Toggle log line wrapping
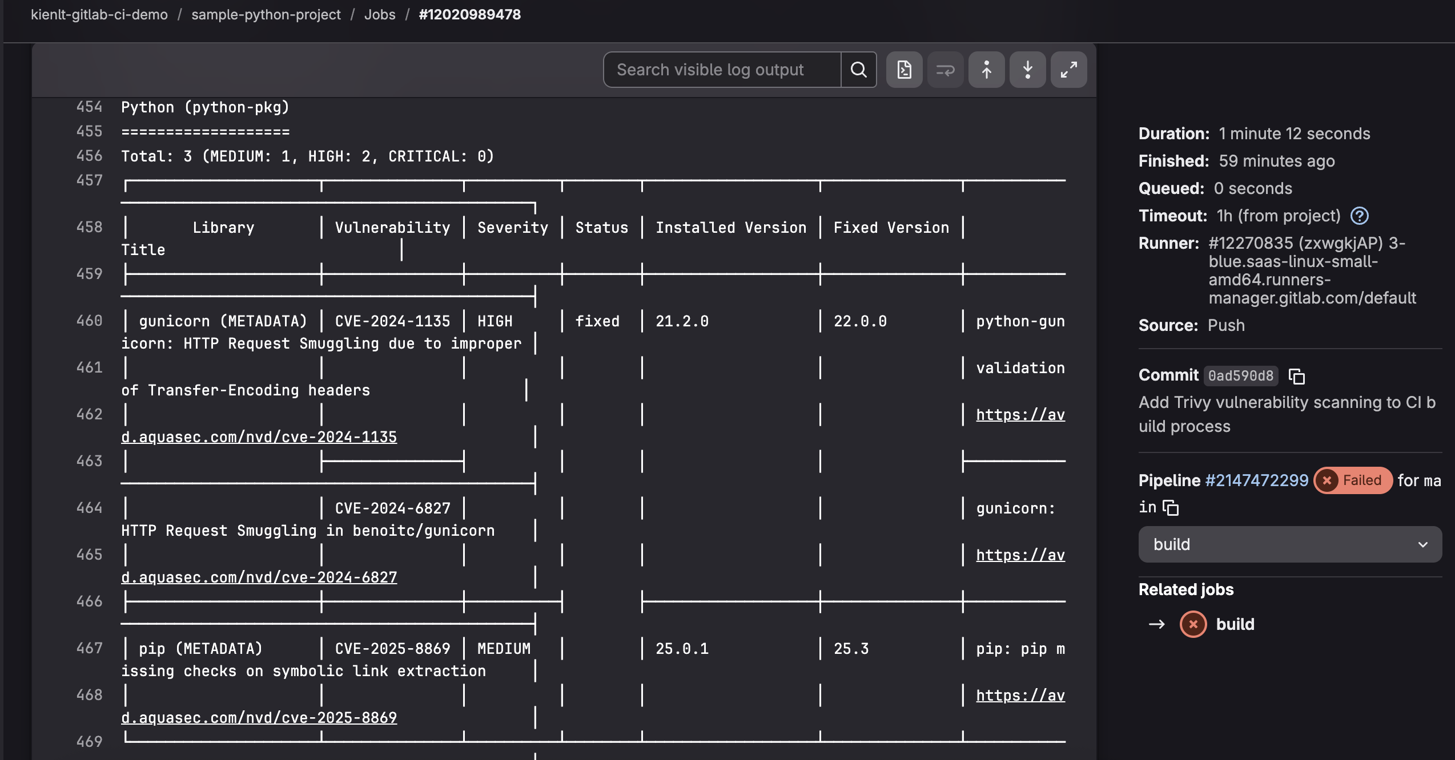Screen dimensions: 1455x760 (x=945, y=70)
